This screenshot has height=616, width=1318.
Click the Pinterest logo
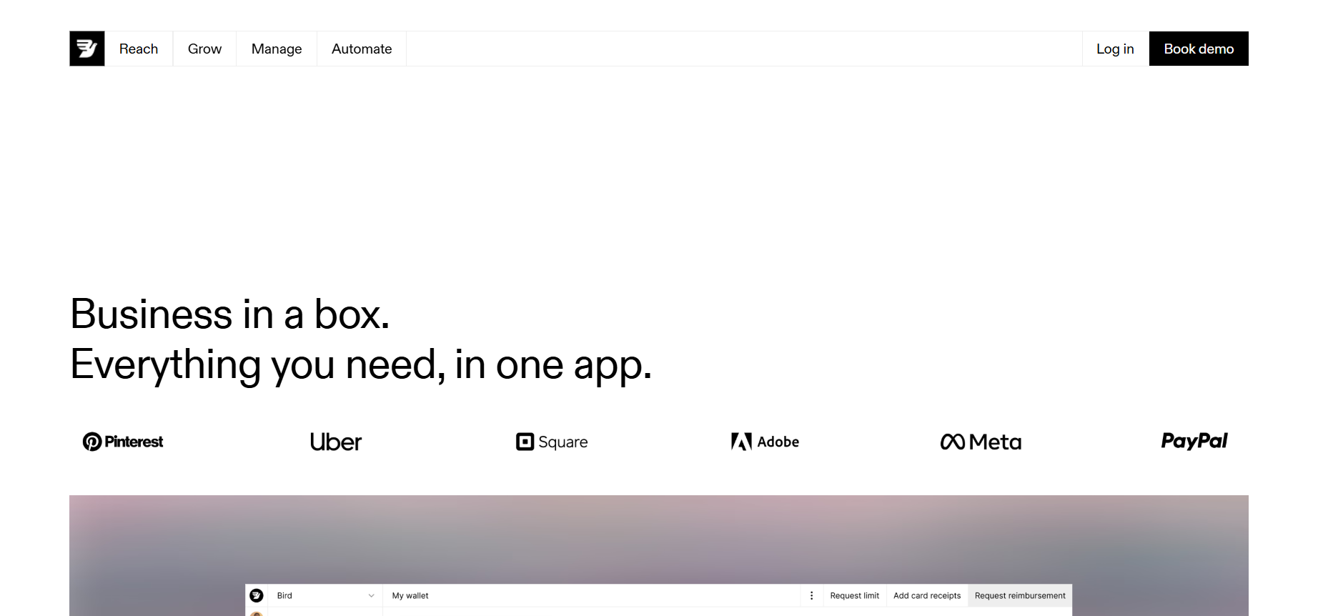click(123, 442)
